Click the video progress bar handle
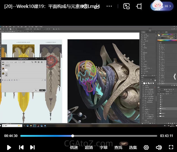Image resolution: width=177 pixels, height=152 pixels. click(73, 136)
